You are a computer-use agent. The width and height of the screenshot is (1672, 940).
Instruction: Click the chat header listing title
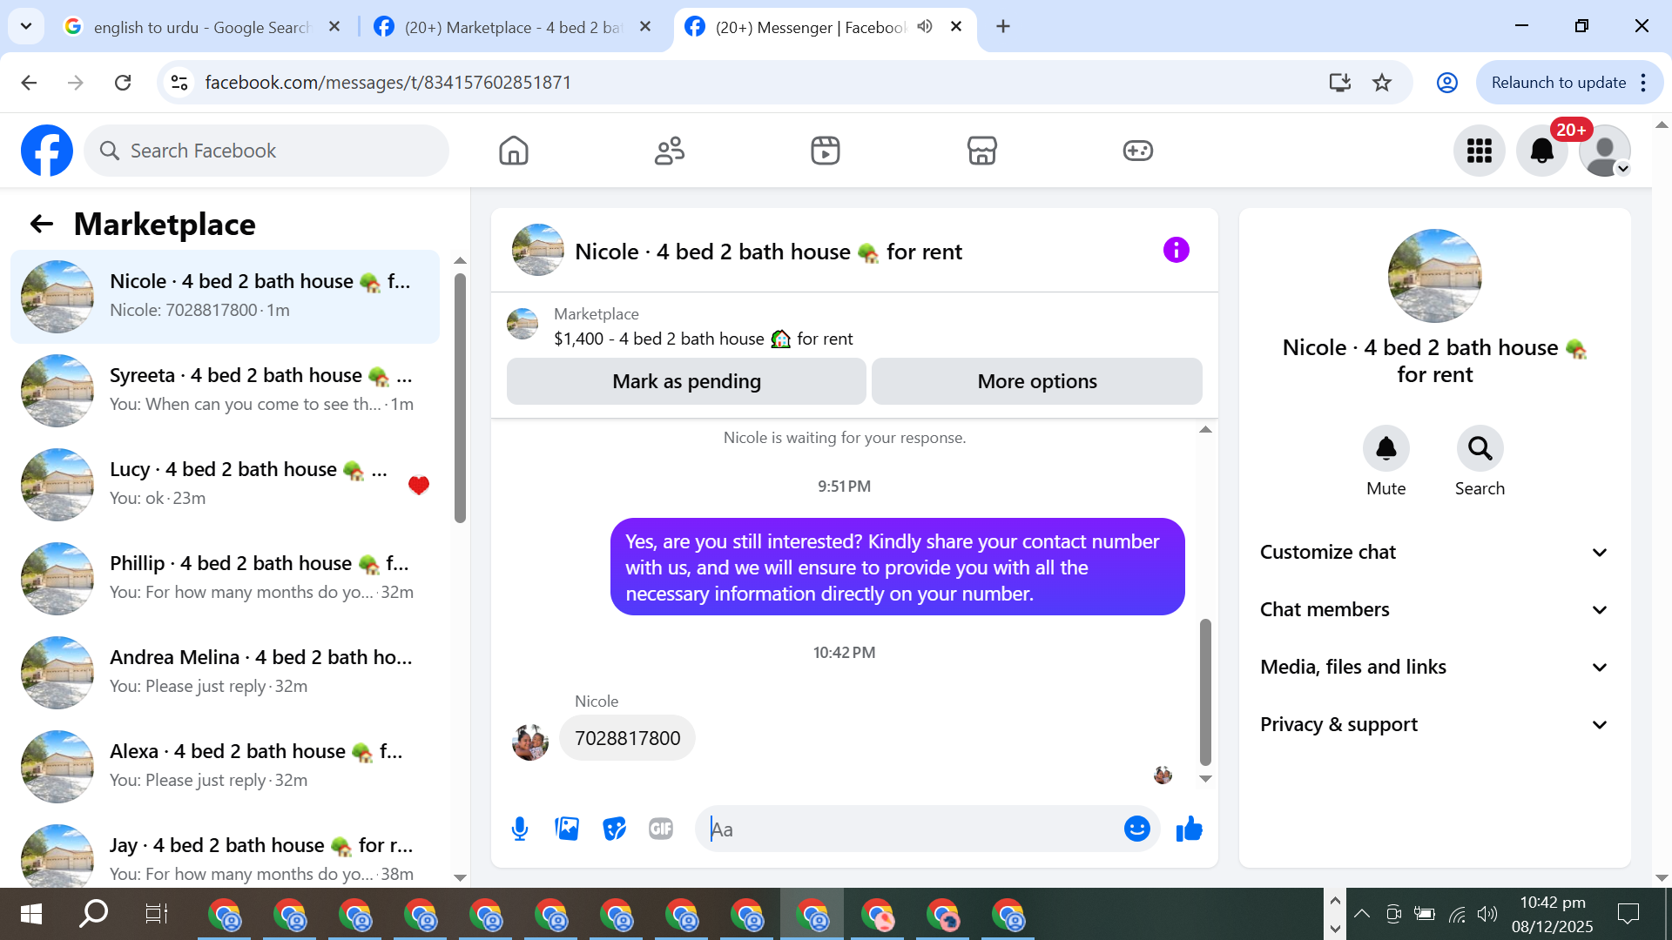click(x=768, y=252)
